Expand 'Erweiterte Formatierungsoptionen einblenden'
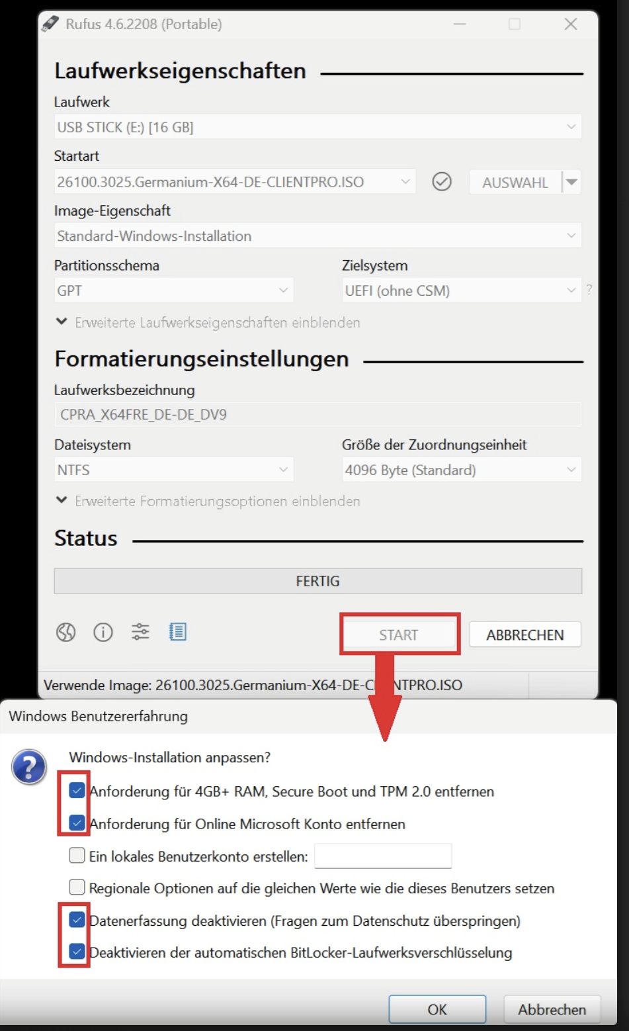This screenshot has height=1031, width=629. [208, 501]
